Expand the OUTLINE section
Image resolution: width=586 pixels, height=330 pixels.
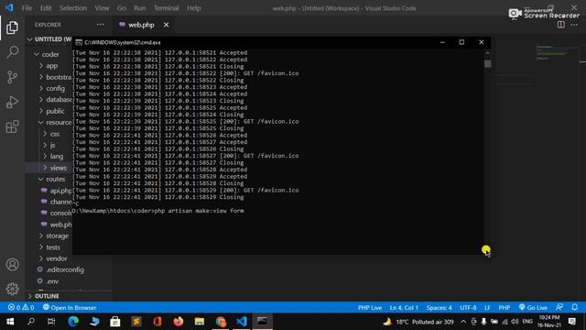click(47, 296)
